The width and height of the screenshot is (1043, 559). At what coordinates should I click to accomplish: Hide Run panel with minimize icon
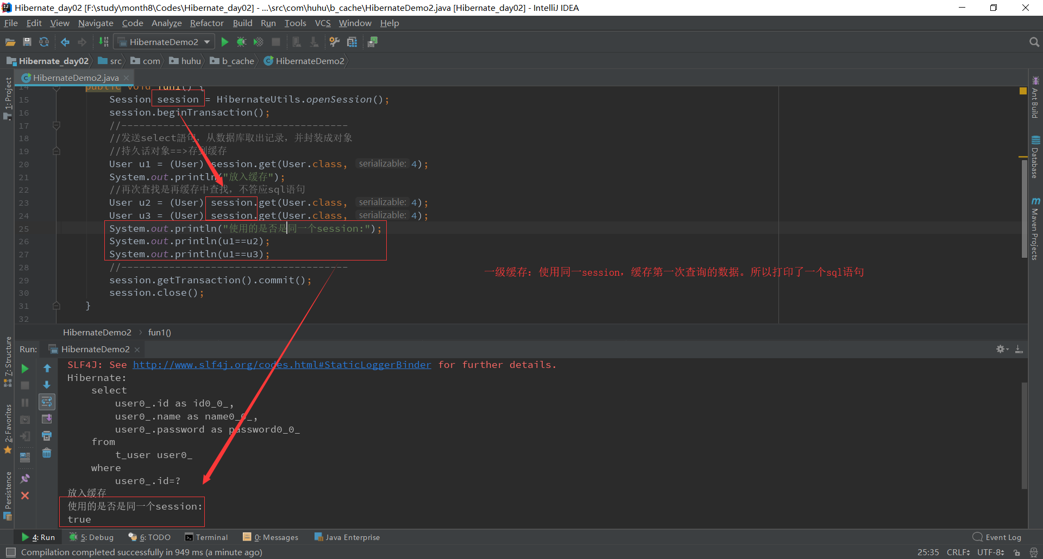coord(1019,349)
